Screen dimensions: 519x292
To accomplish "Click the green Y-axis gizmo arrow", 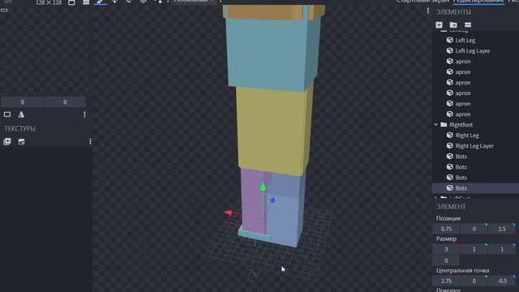I will (263, 187).
